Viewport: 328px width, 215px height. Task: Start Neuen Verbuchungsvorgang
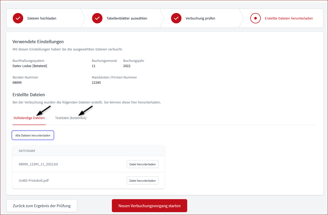click(x=149, y=206)
